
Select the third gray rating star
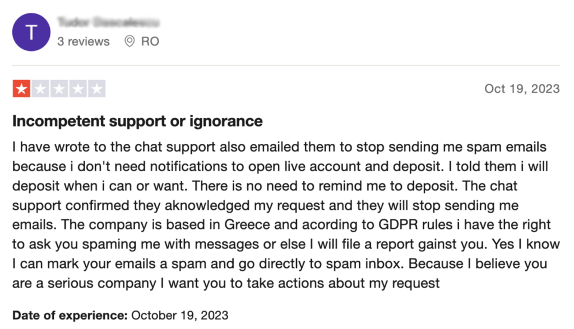point(59,89)
